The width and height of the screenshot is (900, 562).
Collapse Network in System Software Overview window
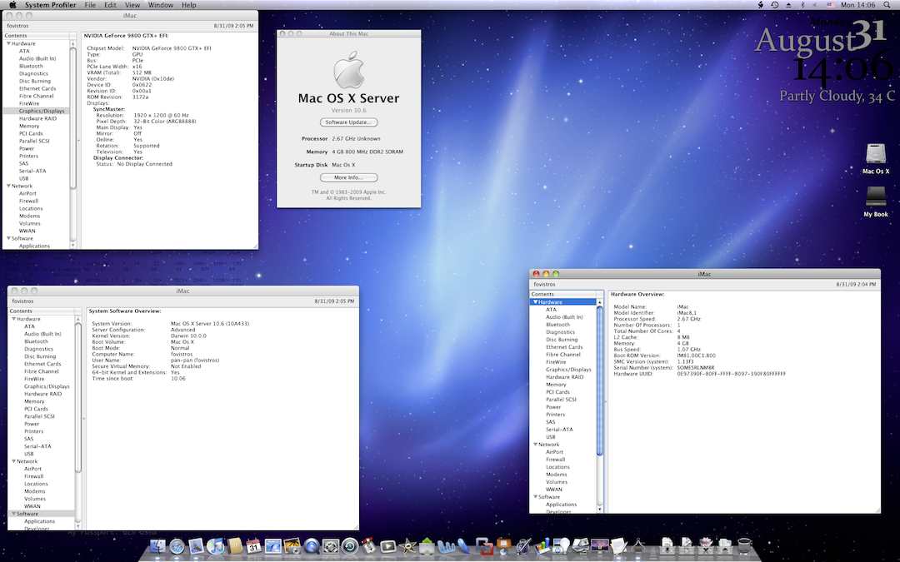pyautogui.click(x=14, y=461)
